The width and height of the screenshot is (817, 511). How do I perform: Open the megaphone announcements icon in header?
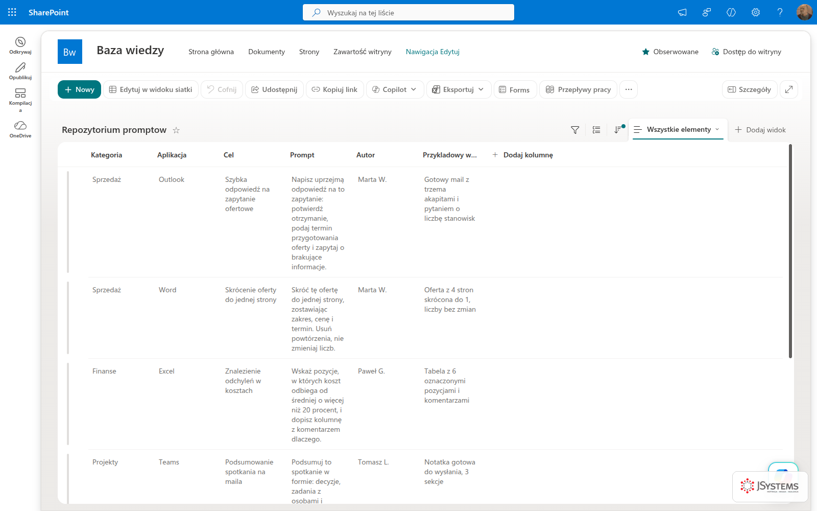[682, 12]
